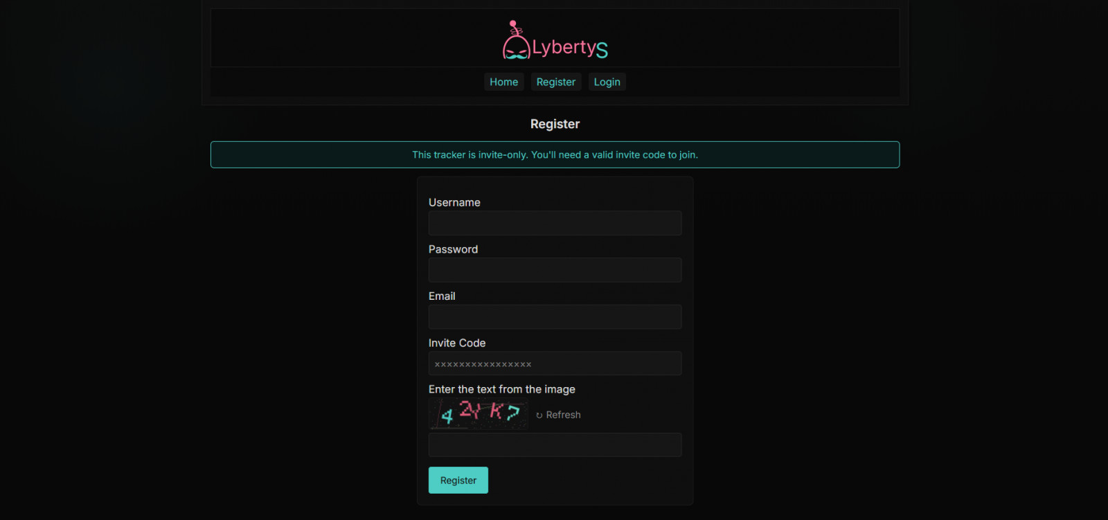Click the invite-only notice banner
Screen dimensions: 1108x520
click(x=555, y=154)
